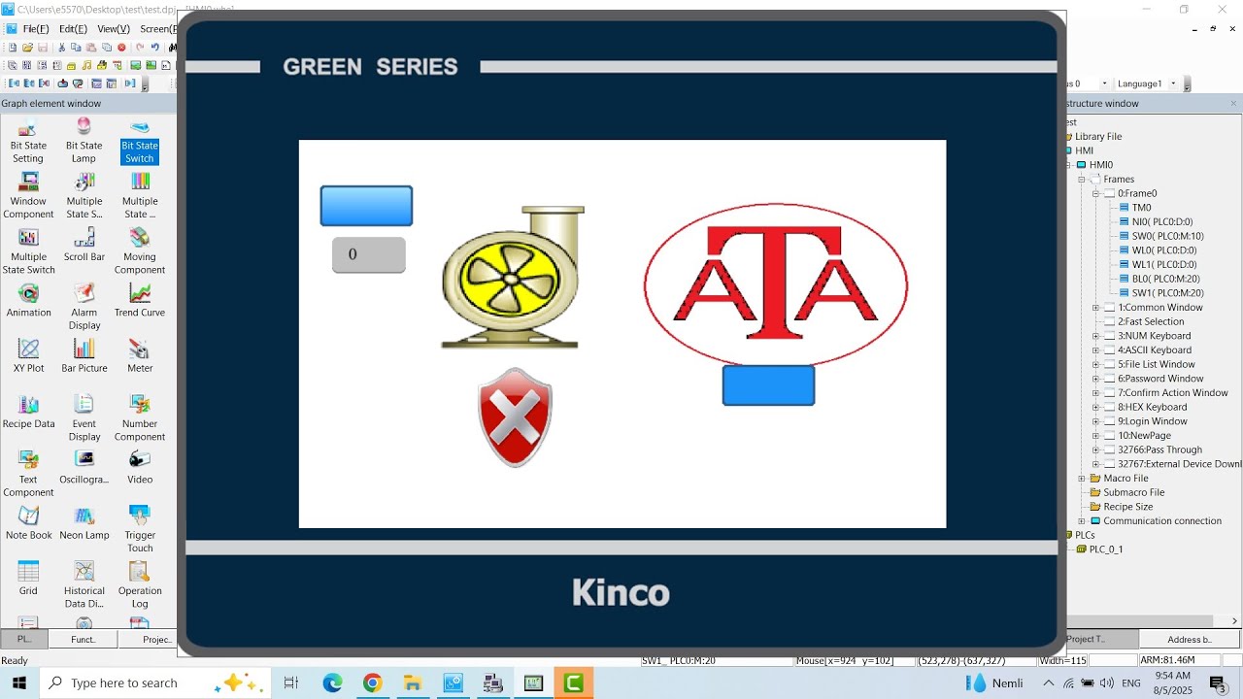Select the Animation component
Image resolution: width=1243 pixels, height=699 pixels.
point(28,301)
